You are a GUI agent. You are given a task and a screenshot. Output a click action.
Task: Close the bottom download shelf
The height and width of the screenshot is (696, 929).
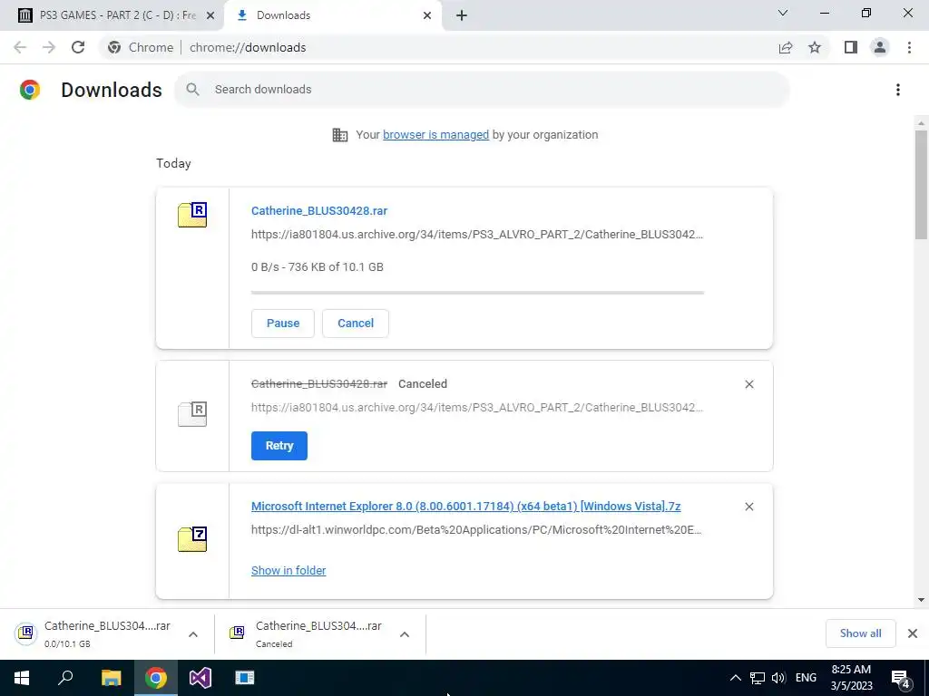click(x=913, y=633)
